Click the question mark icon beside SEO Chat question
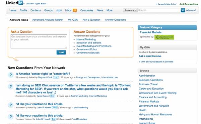This screenshot has height=124, width=201. click(x=11, y=87)
